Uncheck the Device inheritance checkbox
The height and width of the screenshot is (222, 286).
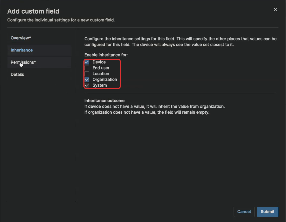[87, 62]
